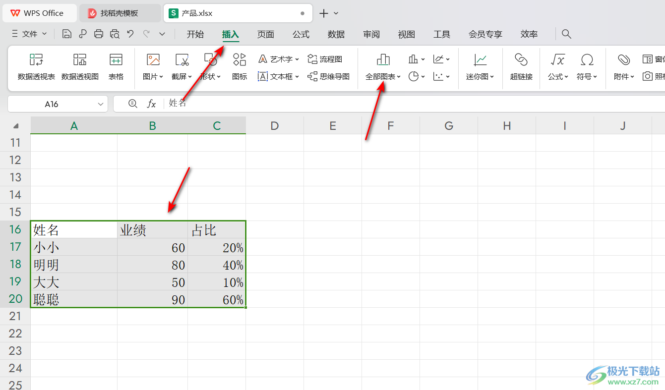Viewport: 665px width, 390px height.
Task: Insert a PivotChart (数据透视图)
Action: 80,67
